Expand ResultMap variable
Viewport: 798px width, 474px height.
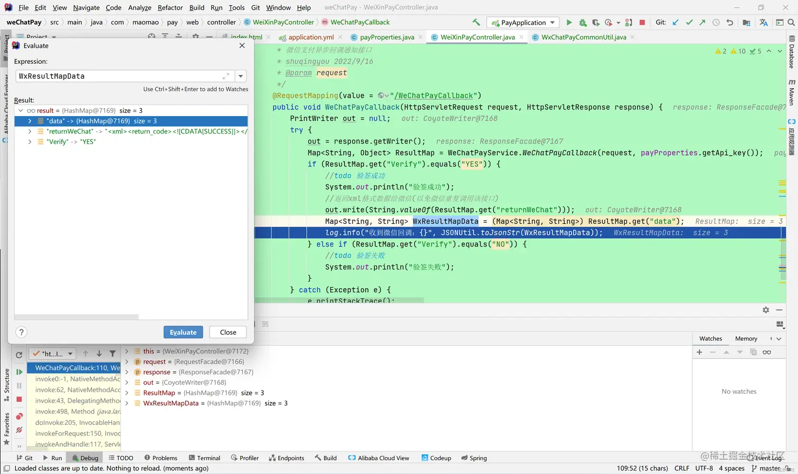[127, 393]
